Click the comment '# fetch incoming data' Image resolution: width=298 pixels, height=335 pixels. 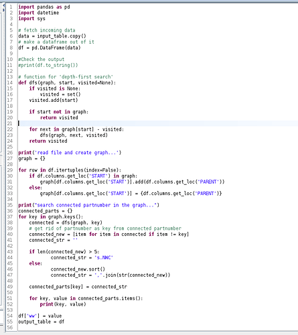tap(47, 30)
